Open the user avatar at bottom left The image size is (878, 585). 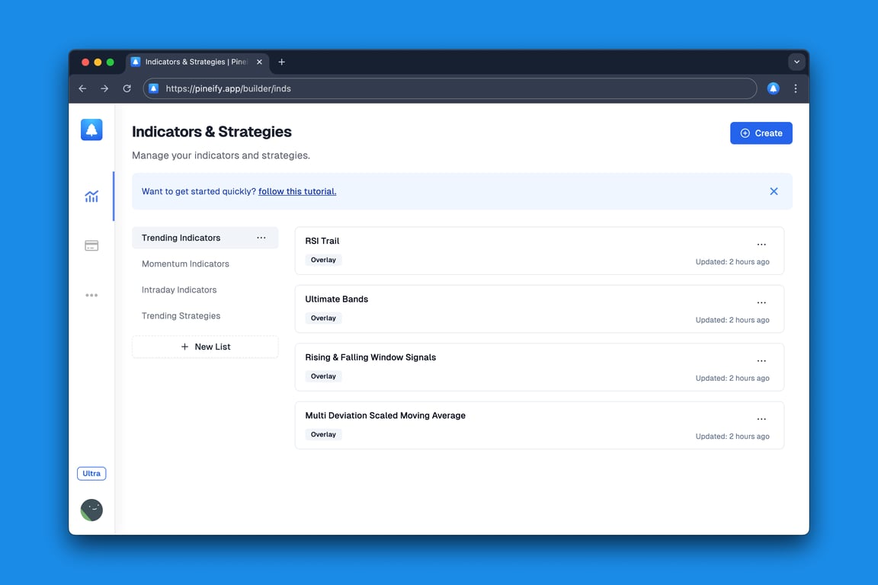[x=91, y=510]
